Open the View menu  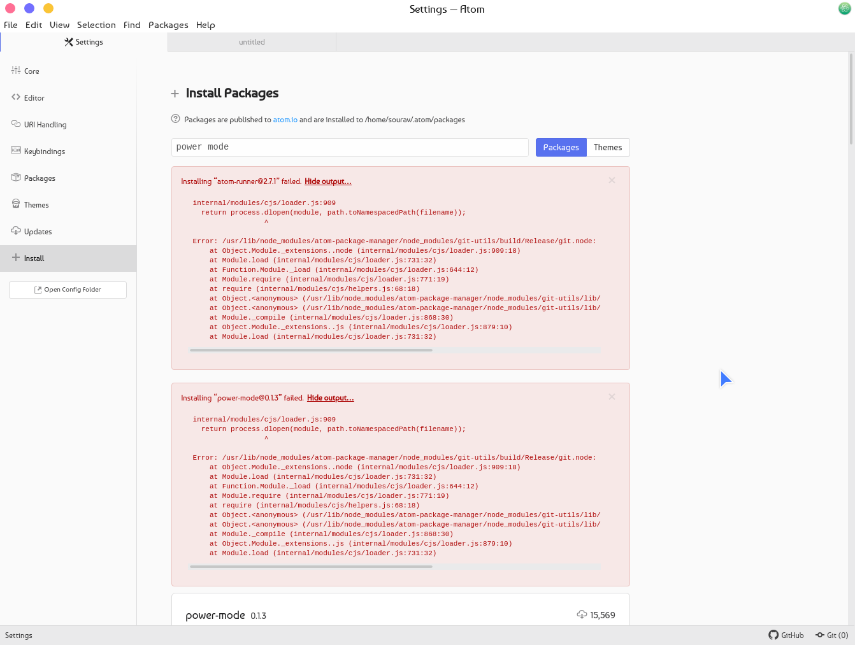point(60,25)
